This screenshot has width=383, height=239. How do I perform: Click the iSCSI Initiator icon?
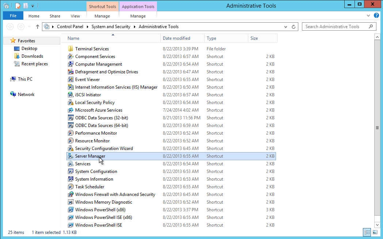tap(70, 95)
